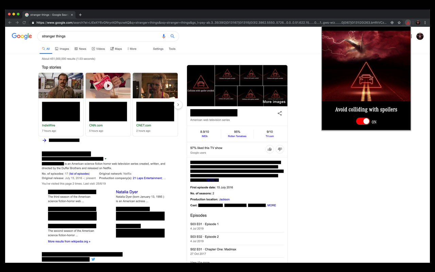435x272 pixels.
Task: Open the IMDb rating link
Action: [205, 136]
